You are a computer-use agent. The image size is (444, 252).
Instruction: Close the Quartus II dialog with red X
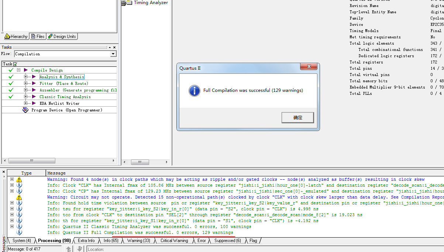pos(309,67)
